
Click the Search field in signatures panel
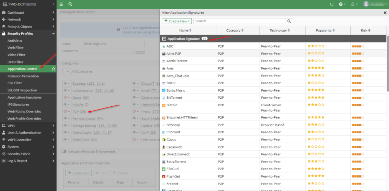point(239,21)
